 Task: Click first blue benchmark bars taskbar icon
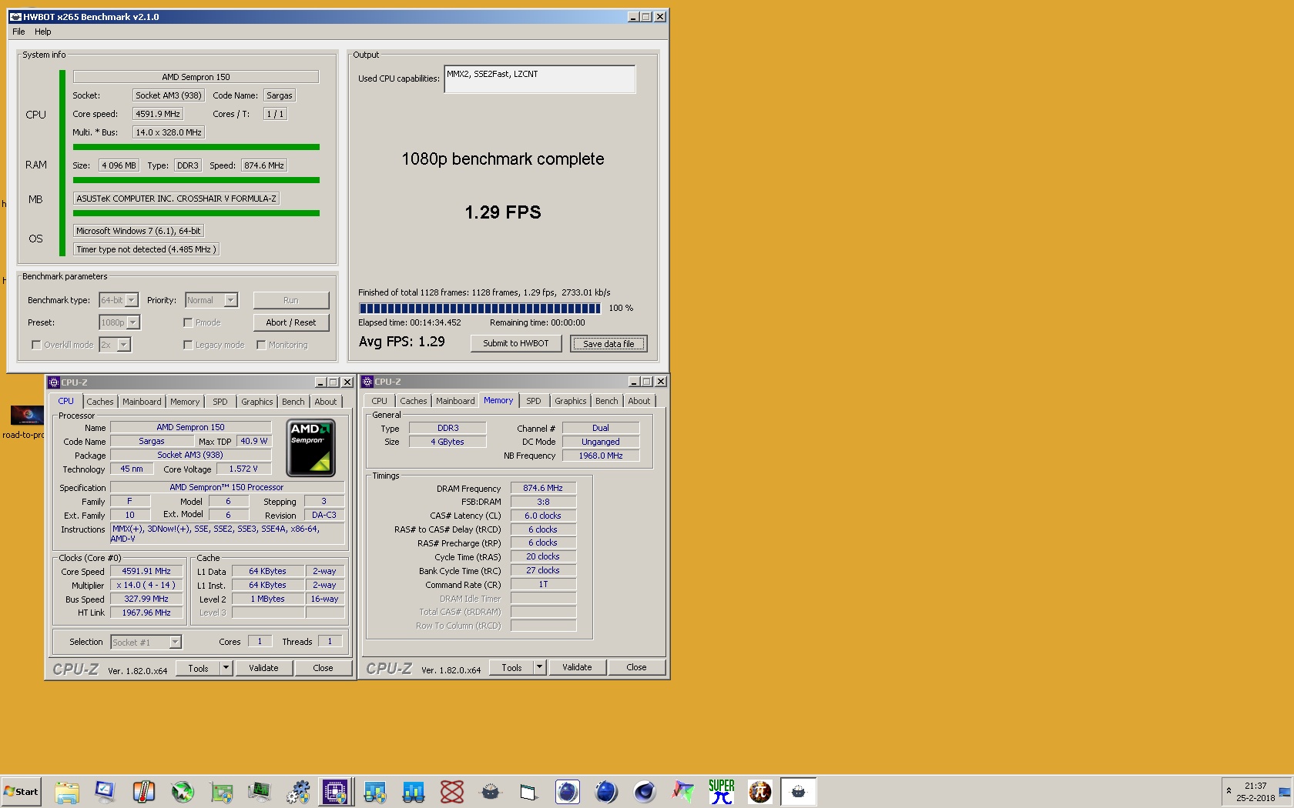tap(375, 792)
